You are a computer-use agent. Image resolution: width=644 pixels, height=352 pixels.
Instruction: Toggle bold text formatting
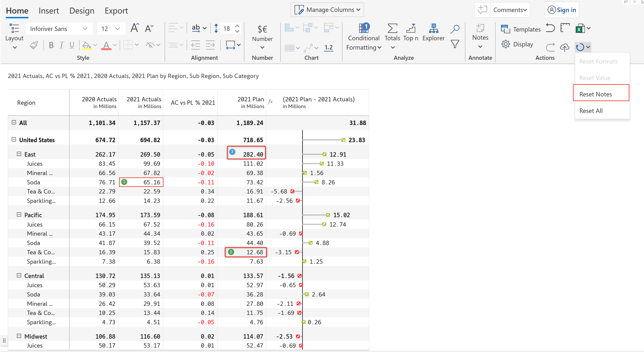pyautogui.click(x=51, y=45)
